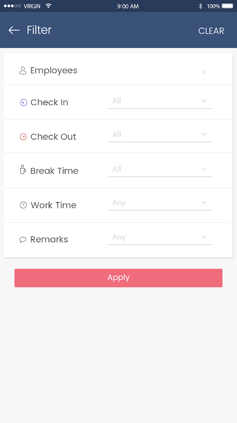Open the Remarks dropdown
This screenshot has width=237, height=423.
(159, 238)
